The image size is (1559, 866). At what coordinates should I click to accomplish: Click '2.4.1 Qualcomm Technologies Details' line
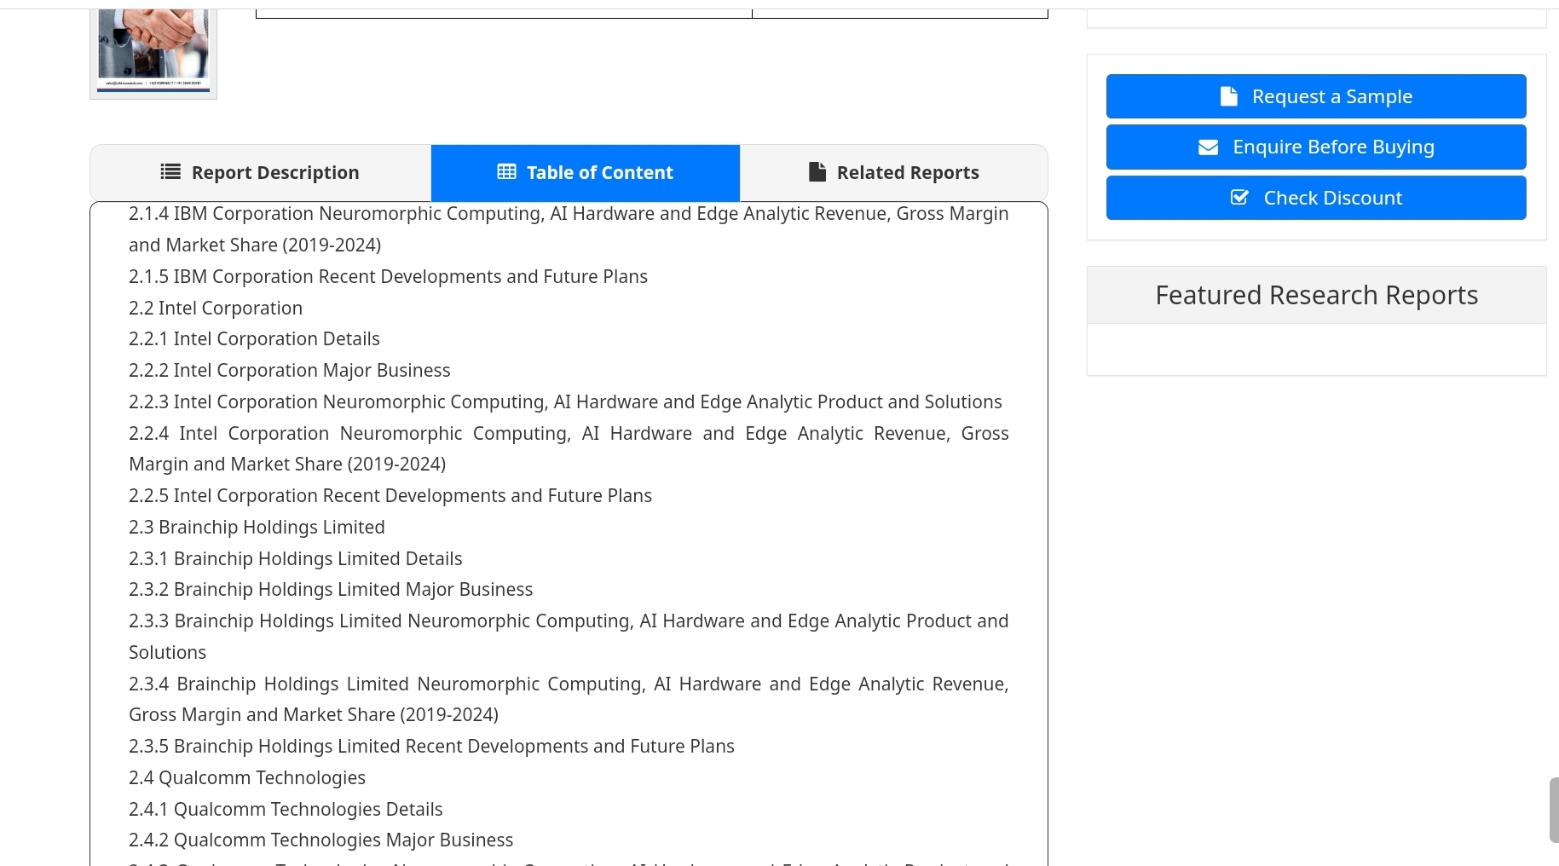tap(286, 809)
